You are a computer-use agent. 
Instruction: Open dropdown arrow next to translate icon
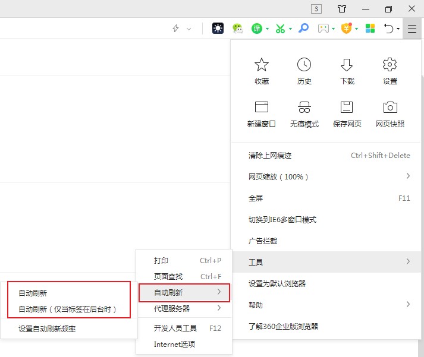pos(267,29)
